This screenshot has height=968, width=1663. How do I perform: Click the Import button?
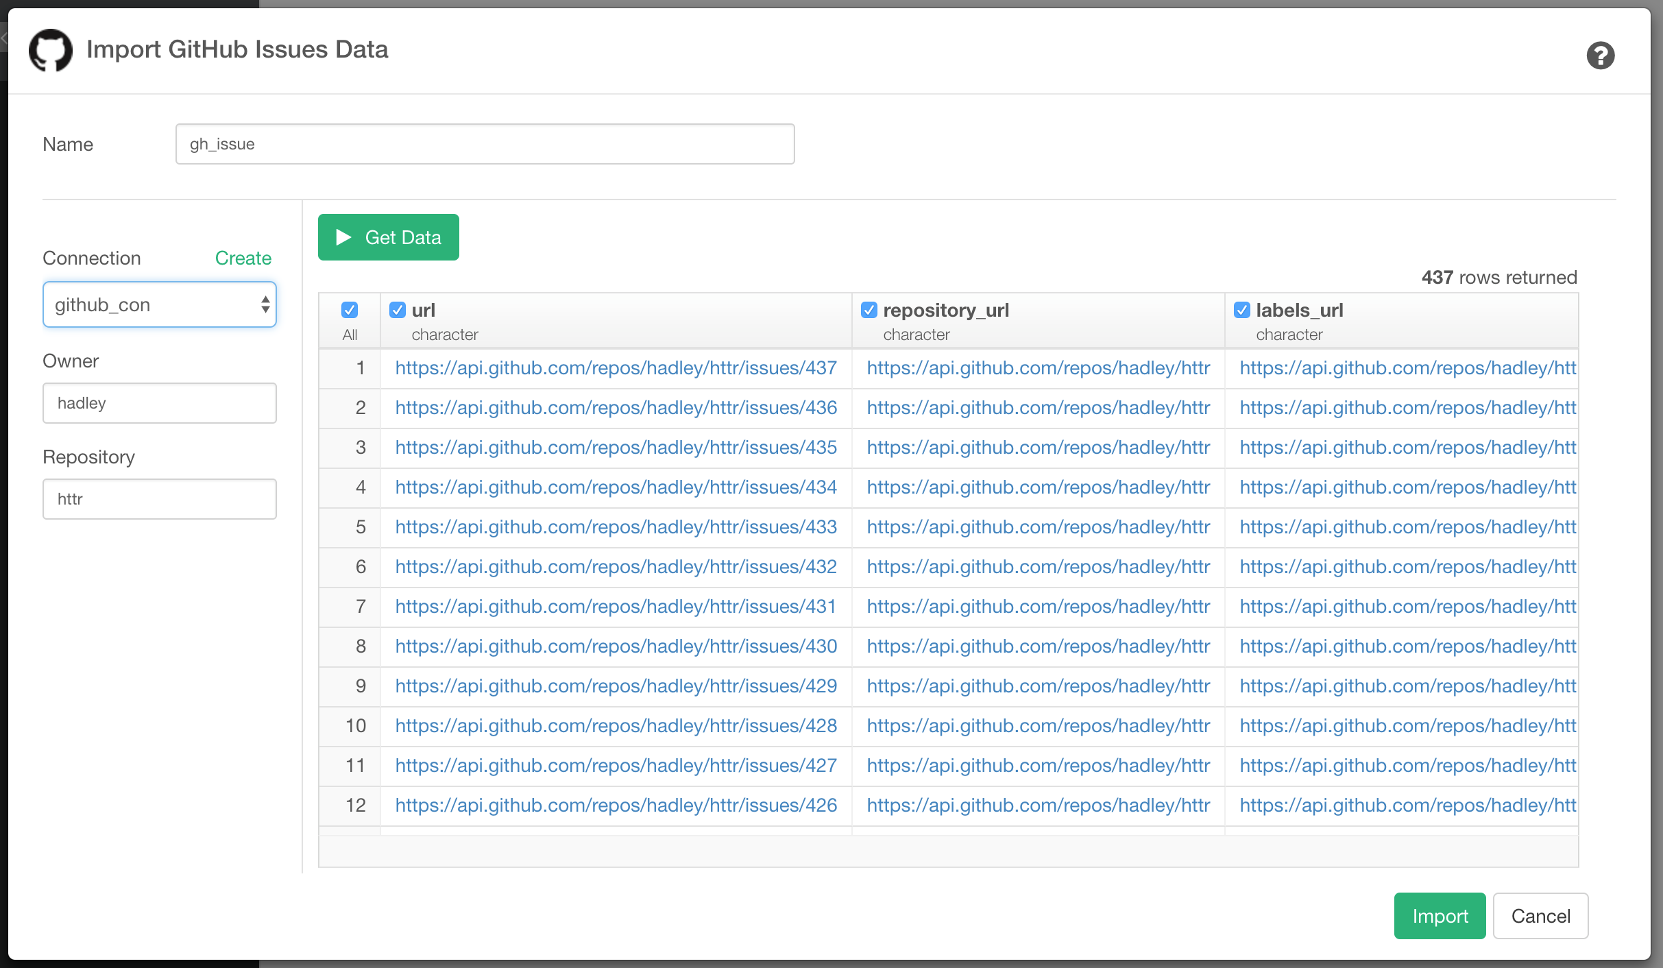1440,916
